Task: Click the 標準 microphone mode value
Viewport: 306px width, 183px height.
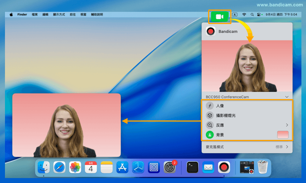Action: pos(279,147)
